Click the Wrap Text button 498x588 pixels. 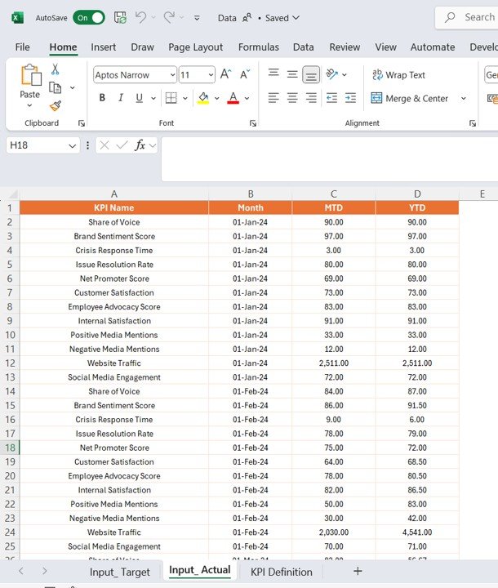click(x=398, y=75)
